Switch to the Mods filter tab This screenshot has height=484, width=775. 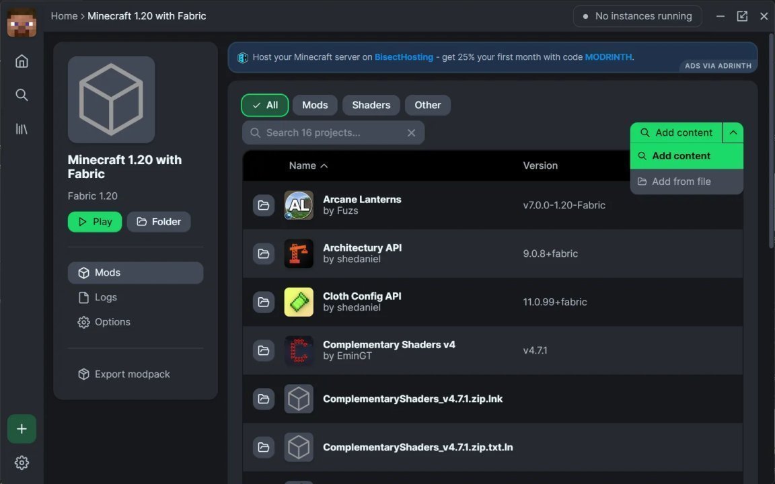(315, 105)
